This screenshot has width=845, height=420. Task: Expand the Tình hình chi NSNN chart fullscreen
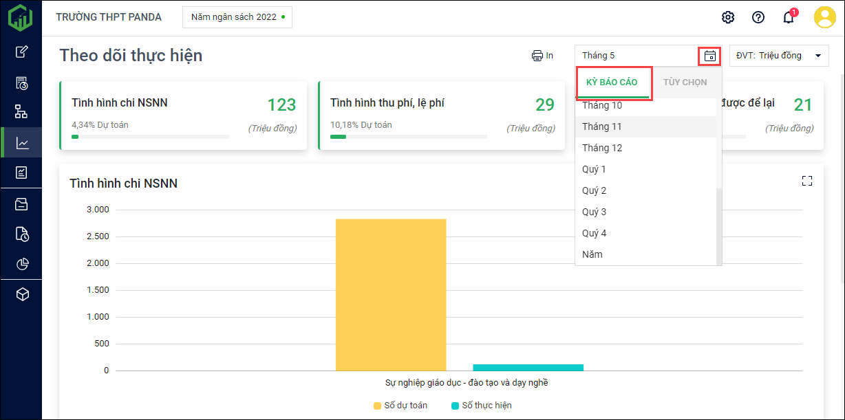[x=807, y=181]
